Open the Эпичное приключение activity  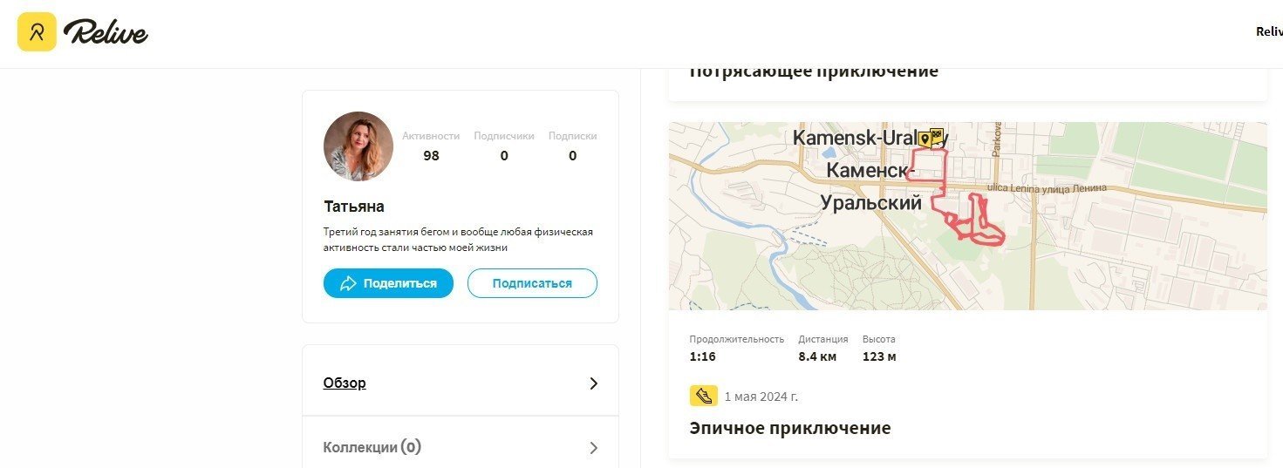click(x=790, y=428)
